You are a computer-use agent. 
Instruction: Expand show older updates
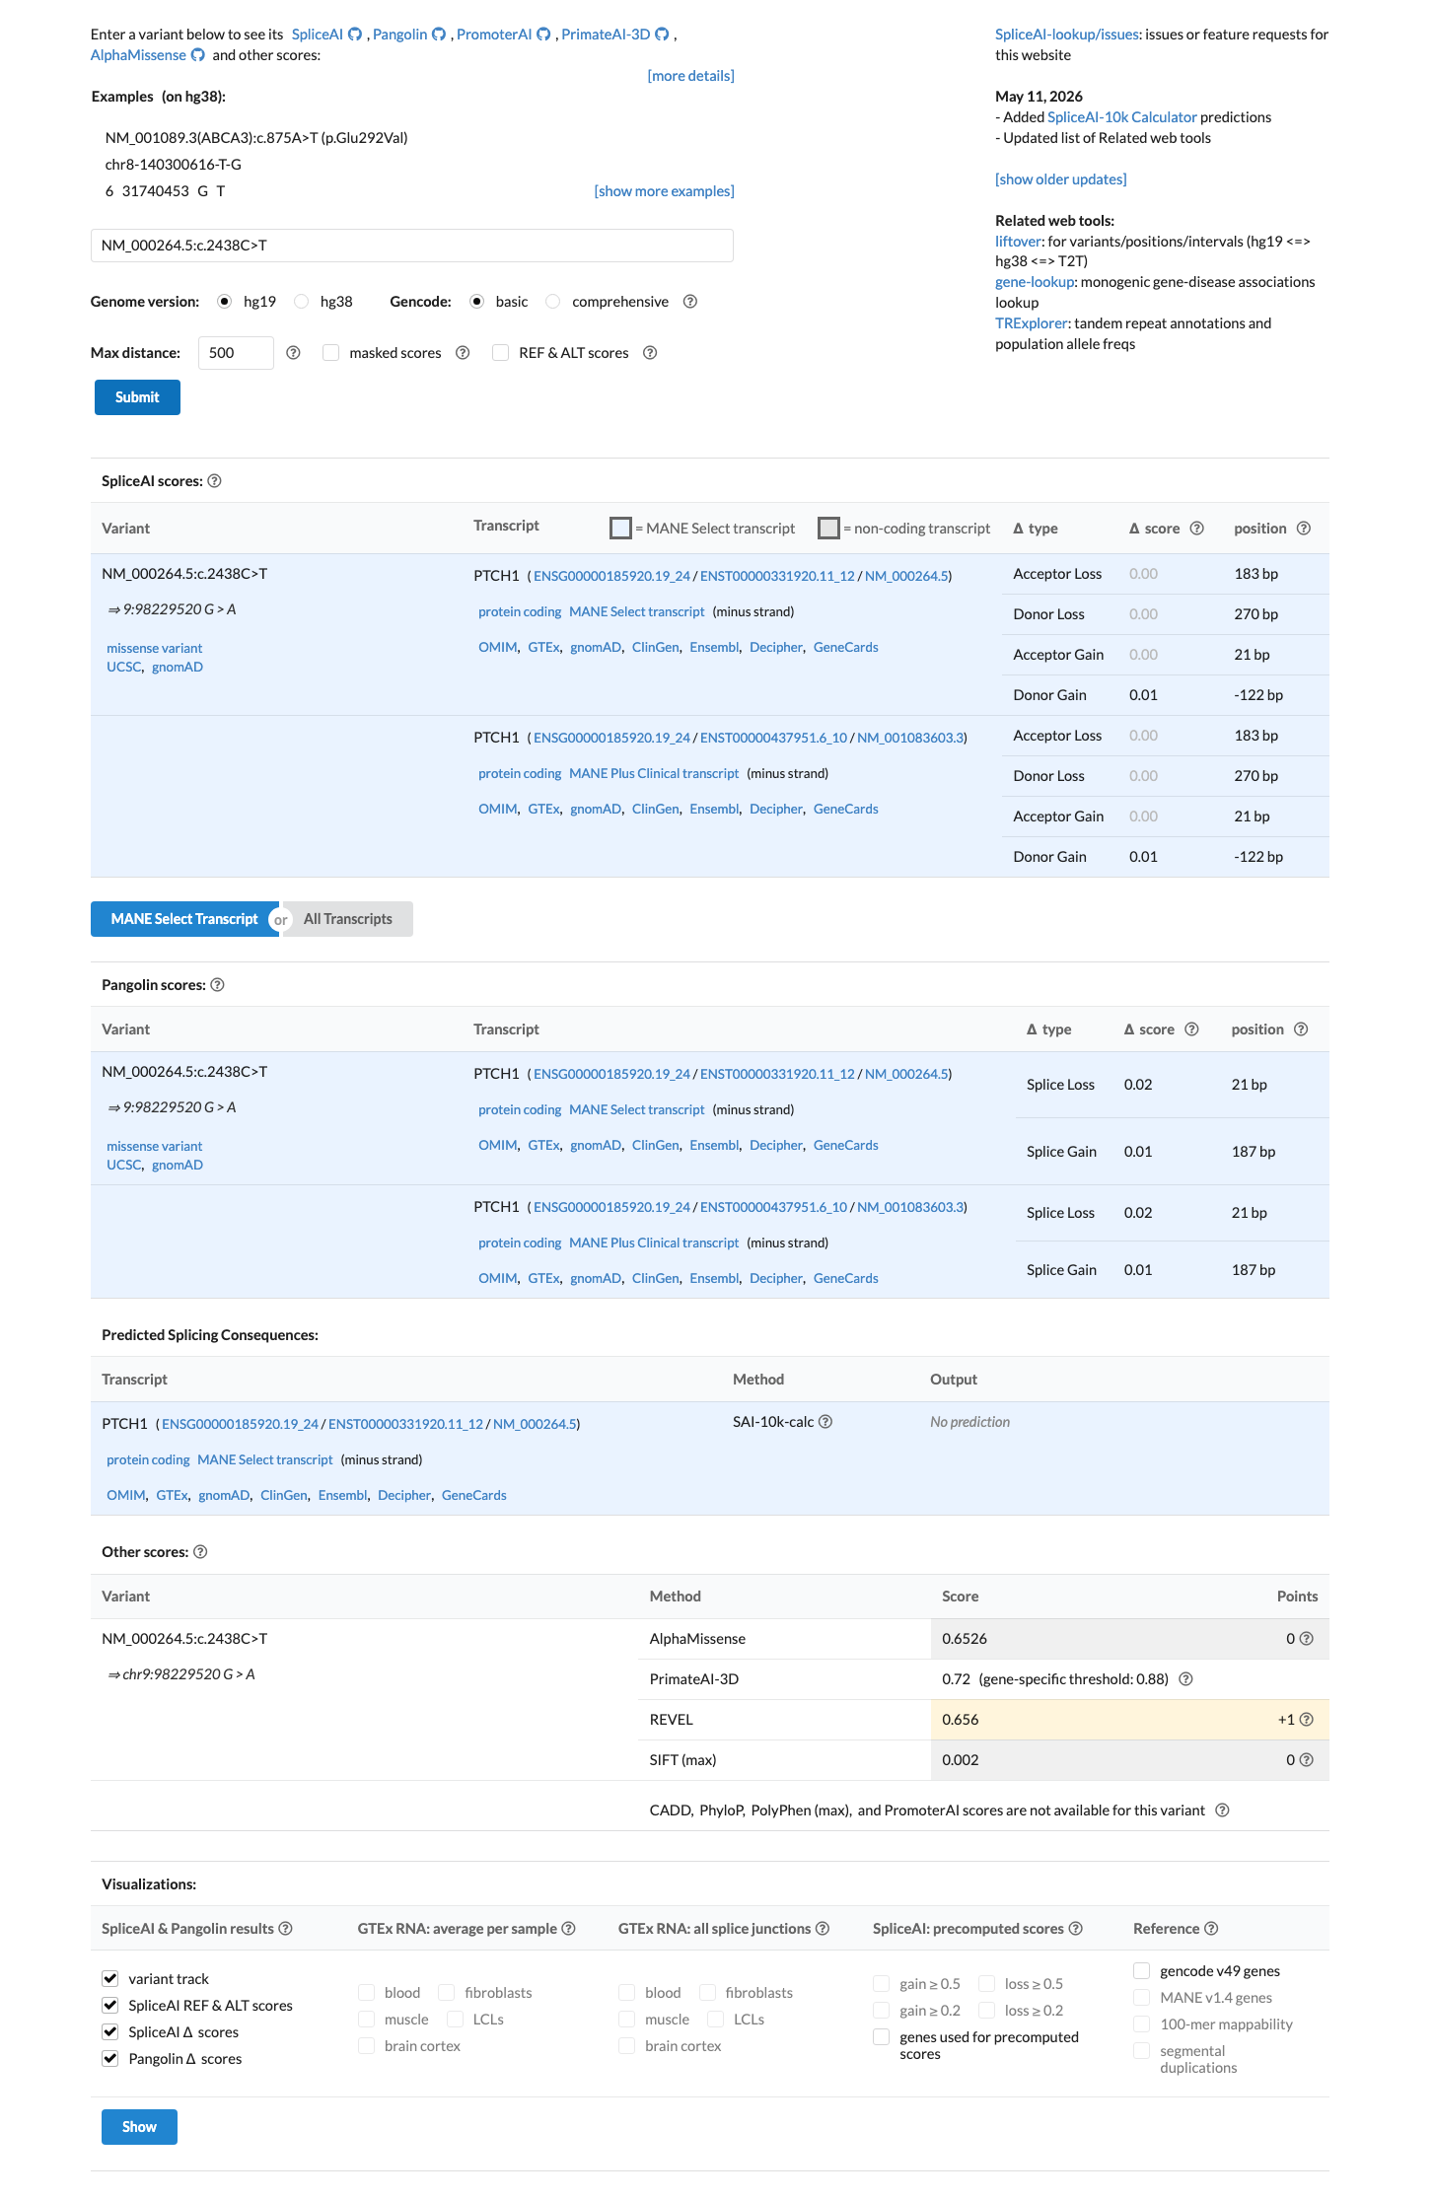1060,179
